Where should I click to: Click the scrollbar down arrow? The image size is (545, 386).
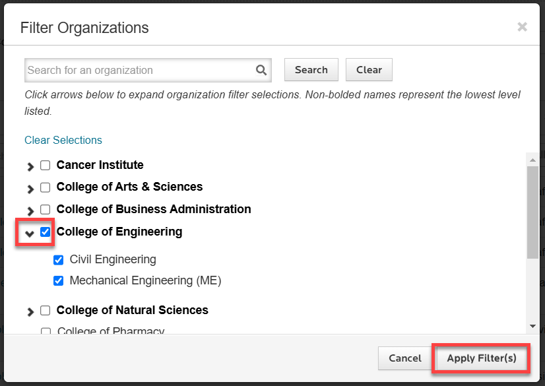click(x=532, y=326)
